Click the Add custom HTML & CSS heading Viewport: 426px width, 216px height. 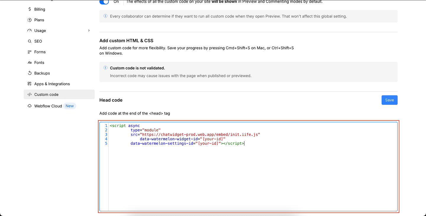click(126, 41)
